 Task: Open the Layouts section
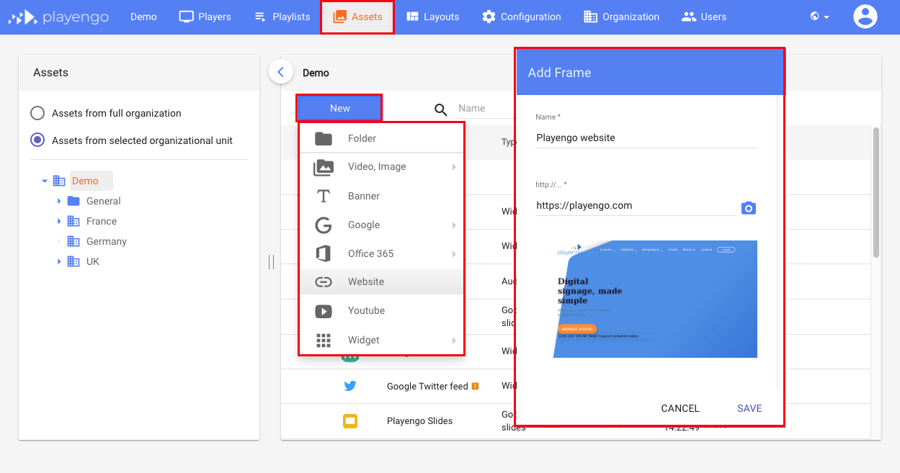click(x=432, y=17)
